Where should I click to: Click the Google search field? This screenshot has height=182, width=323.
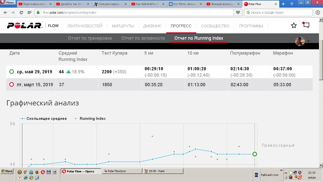click(x=279, y=12)
